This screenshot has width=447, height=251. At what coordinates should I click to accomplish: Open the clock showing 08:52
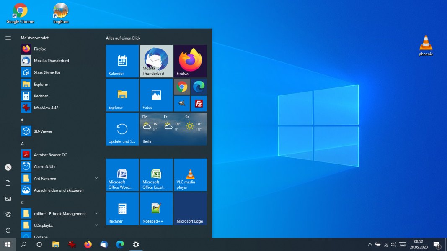tap(419, 244)
